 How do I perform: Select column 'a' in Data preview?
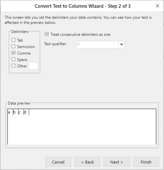click(10, 112)
